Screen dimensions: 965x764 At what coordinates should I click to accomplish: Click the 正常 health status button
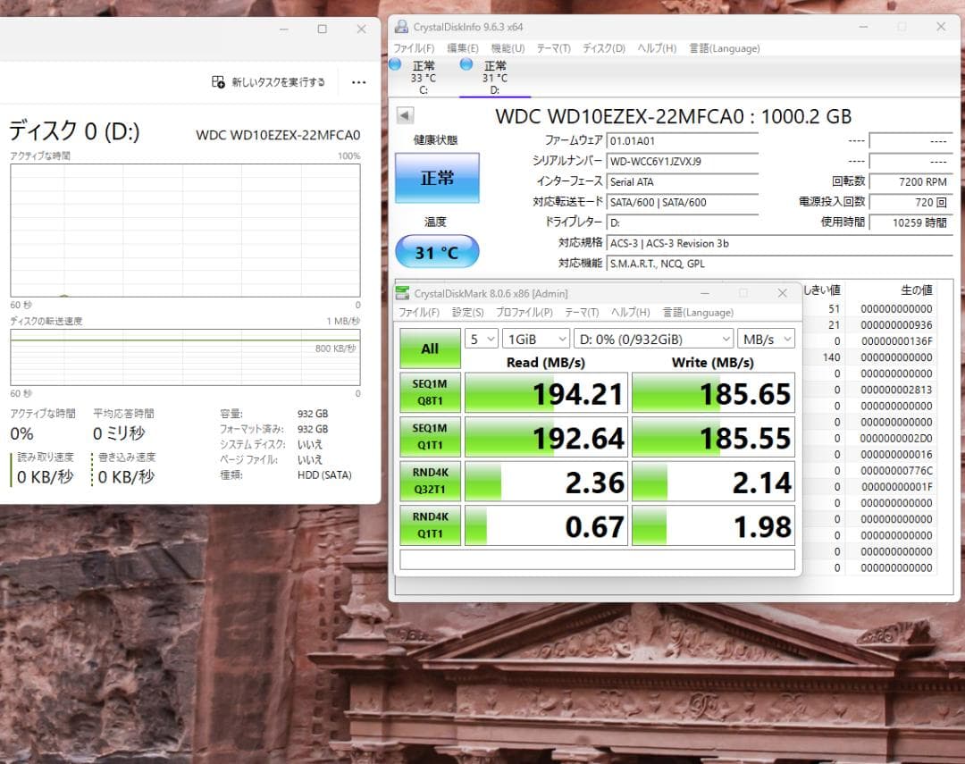coord(436,177)
